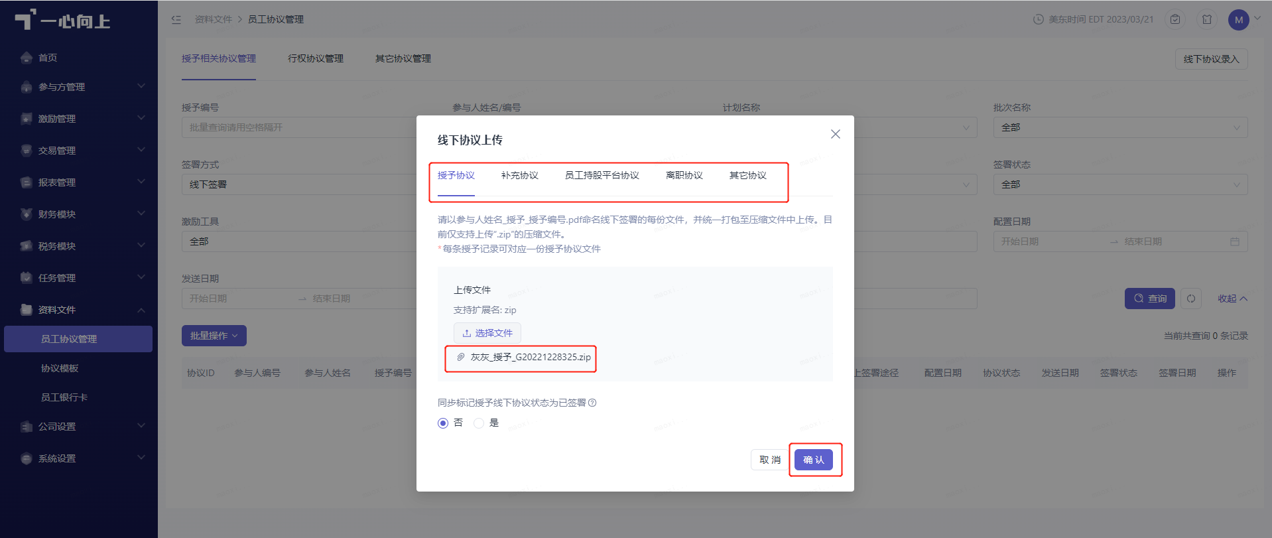Viewport: 1272px width, 538px height.
Task: Click the 签署日期 column header
Action: click(x=1177, y=373)
